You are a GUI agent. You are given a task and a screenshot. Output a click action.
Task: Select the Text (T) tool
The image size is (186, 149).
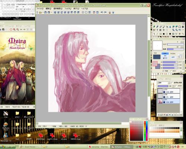157,30
